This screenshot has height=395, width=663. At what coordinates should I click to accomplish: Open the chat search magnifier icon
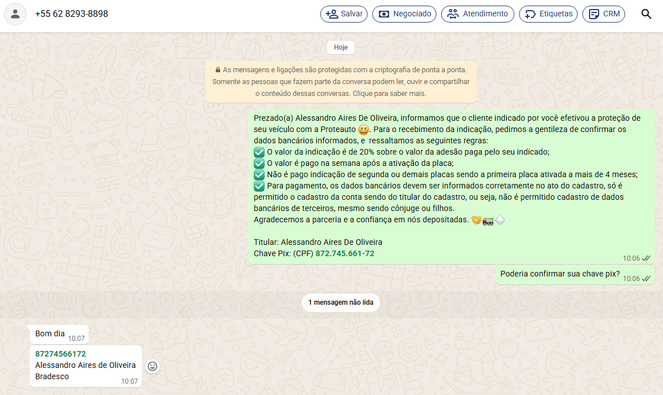click(647, 14)
